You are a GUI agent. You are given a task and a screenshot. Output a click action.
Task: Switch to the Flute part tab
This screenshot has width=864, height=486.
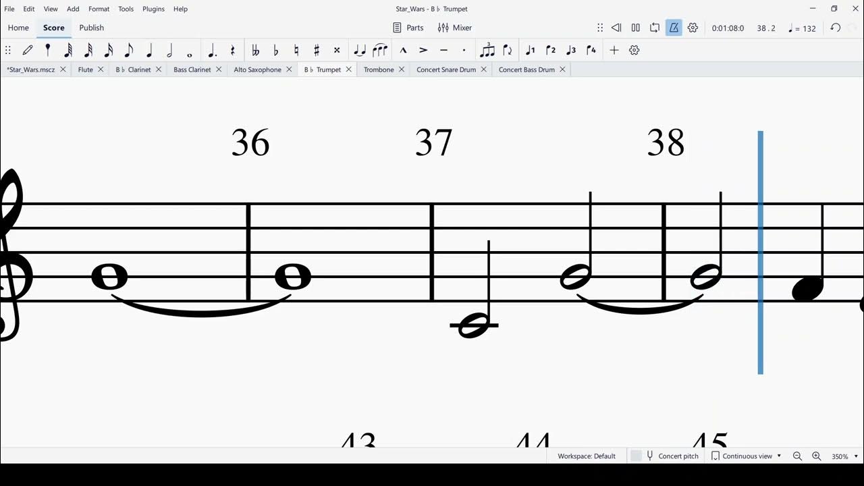[x=85, y=70]
